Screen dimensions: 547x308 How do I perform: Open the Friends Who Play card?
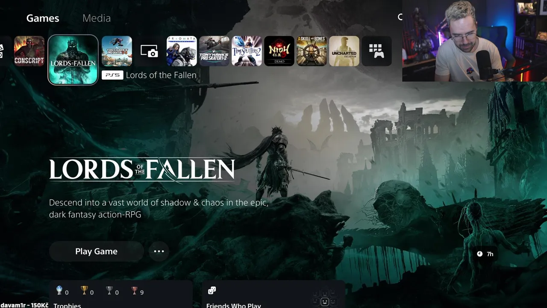[x=273, y=294]
